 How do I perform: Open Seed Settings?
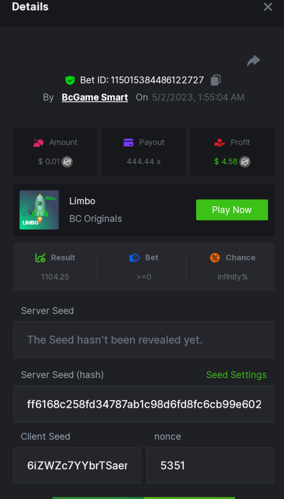click(x=236, y=375)
